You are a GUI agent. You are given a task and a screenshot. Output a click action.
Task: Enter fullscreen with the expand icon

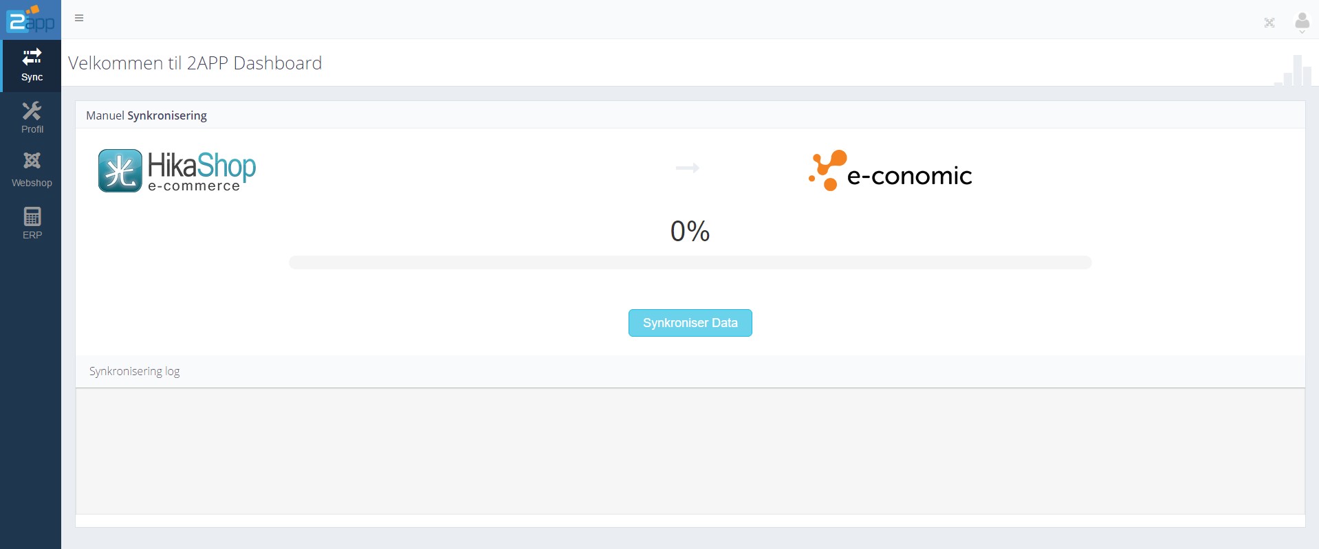pos(1269,23)
